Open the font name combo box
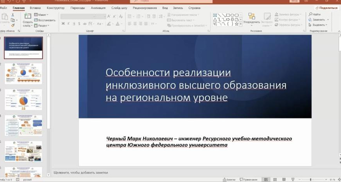 [x=78, y=16]
